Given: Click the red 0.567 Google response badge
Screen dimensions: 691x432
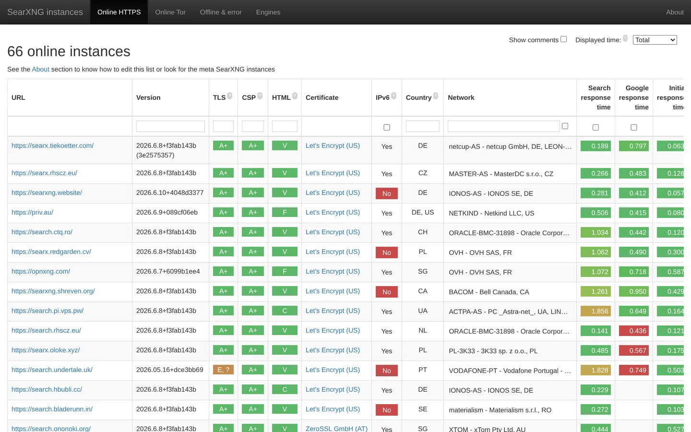Looking at the screenshot, I should [634, 350].
